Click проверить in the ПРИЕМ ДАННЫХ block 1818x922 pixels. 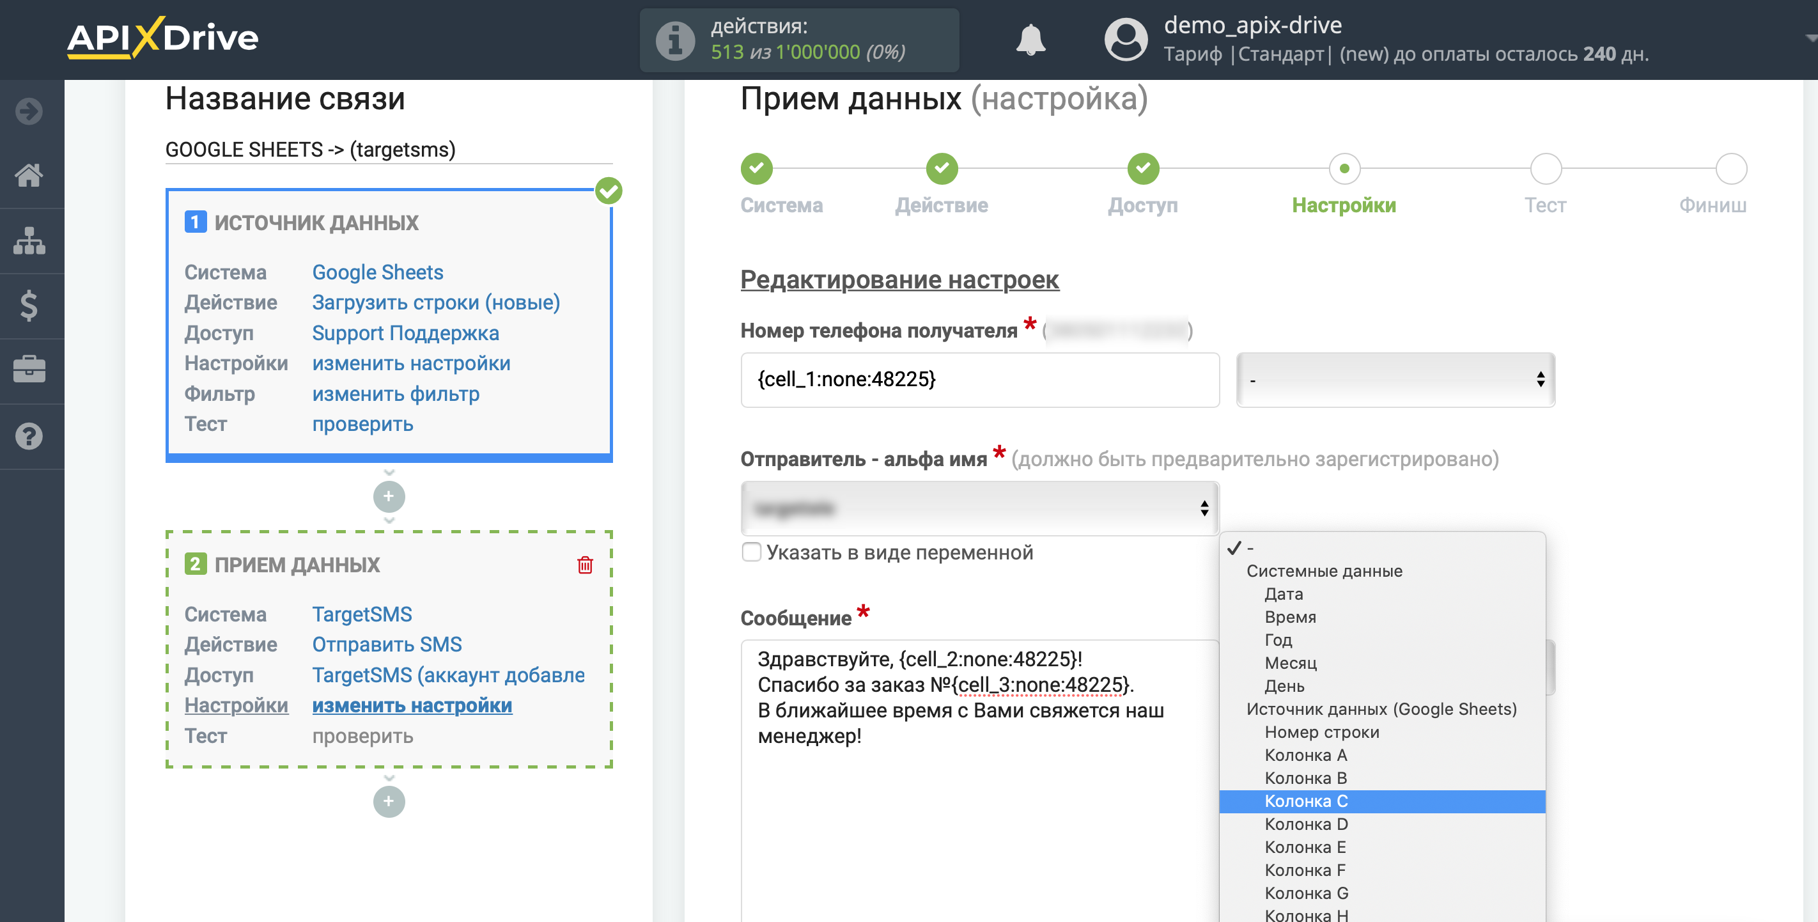coord(362,737)
